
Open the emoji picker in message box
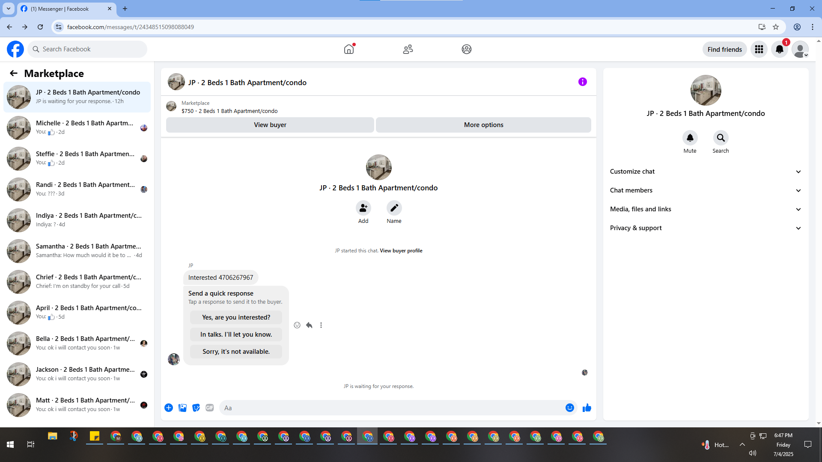click(x=569, y=408)
